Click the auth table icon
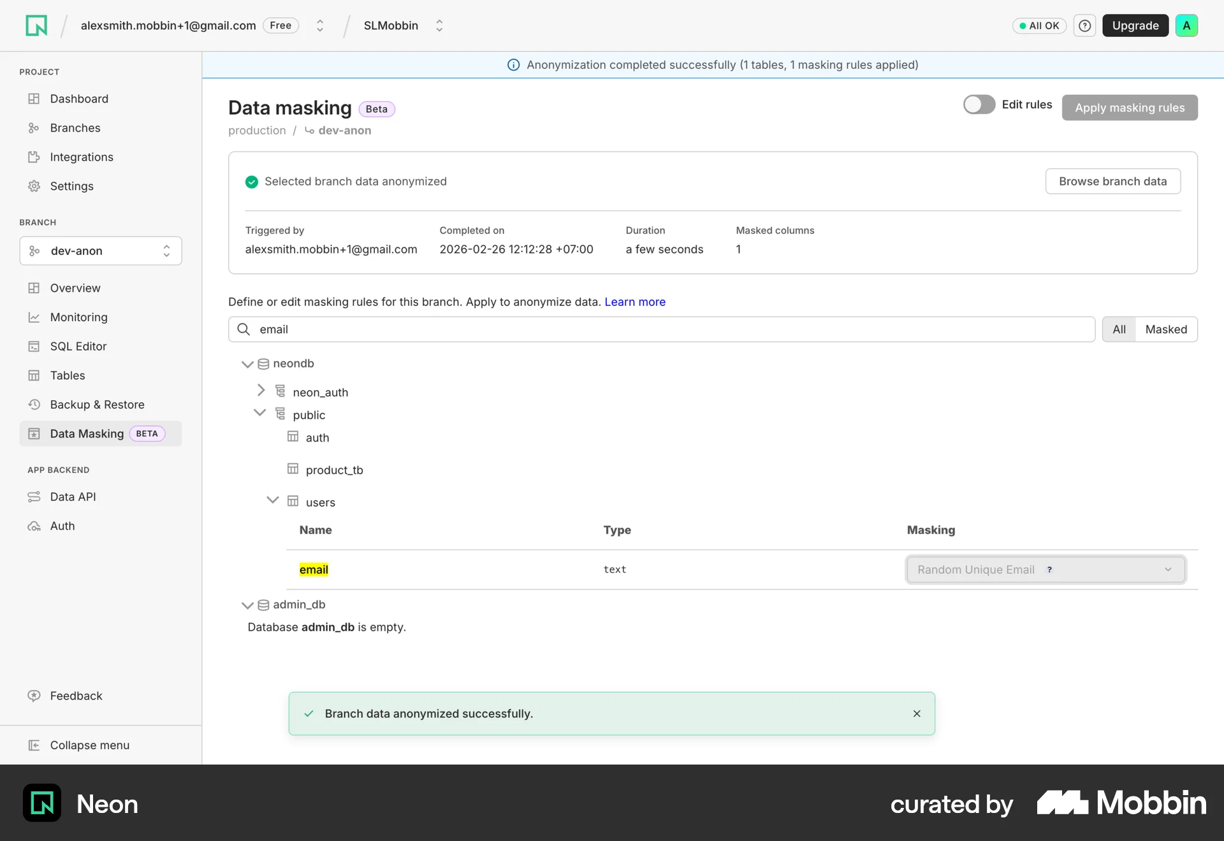Image resolution: width=1224 pixels, height=841 pixels. (293, 436)
